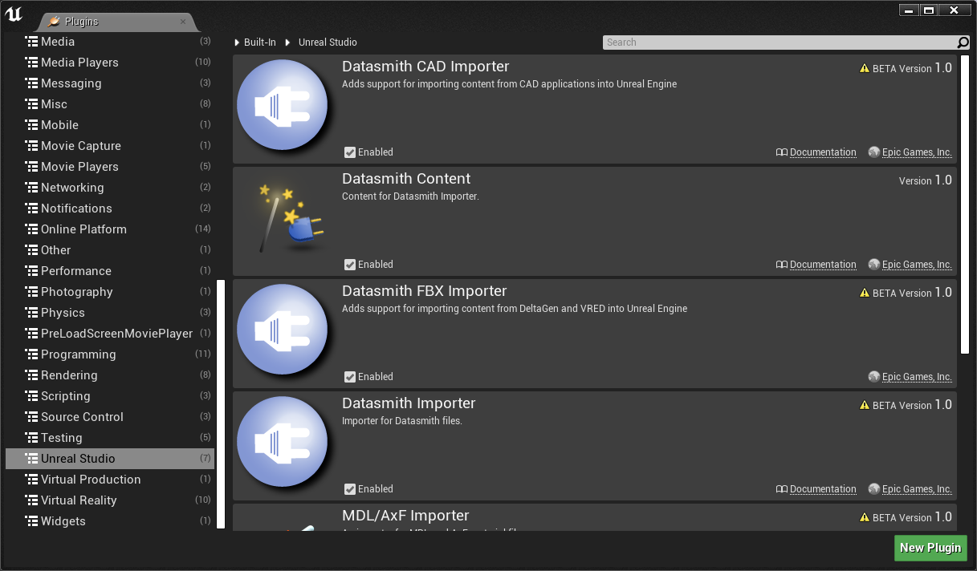Click the category icon beside Media Players
Screen dimensions: 977x571
click(x=31, y=63)
